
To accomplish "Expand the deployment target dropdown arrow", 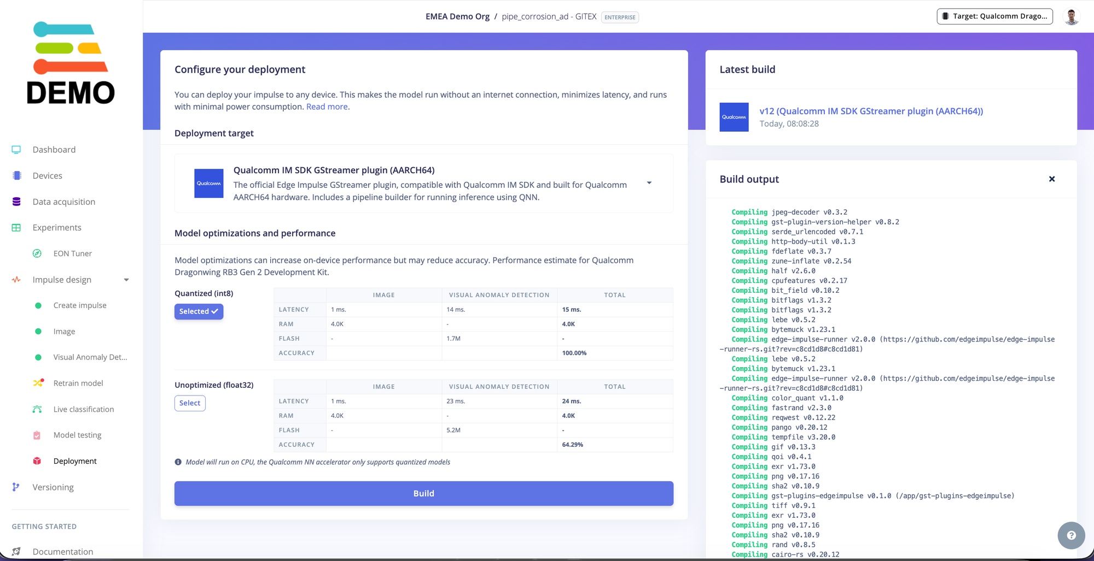I will point(649,183).
